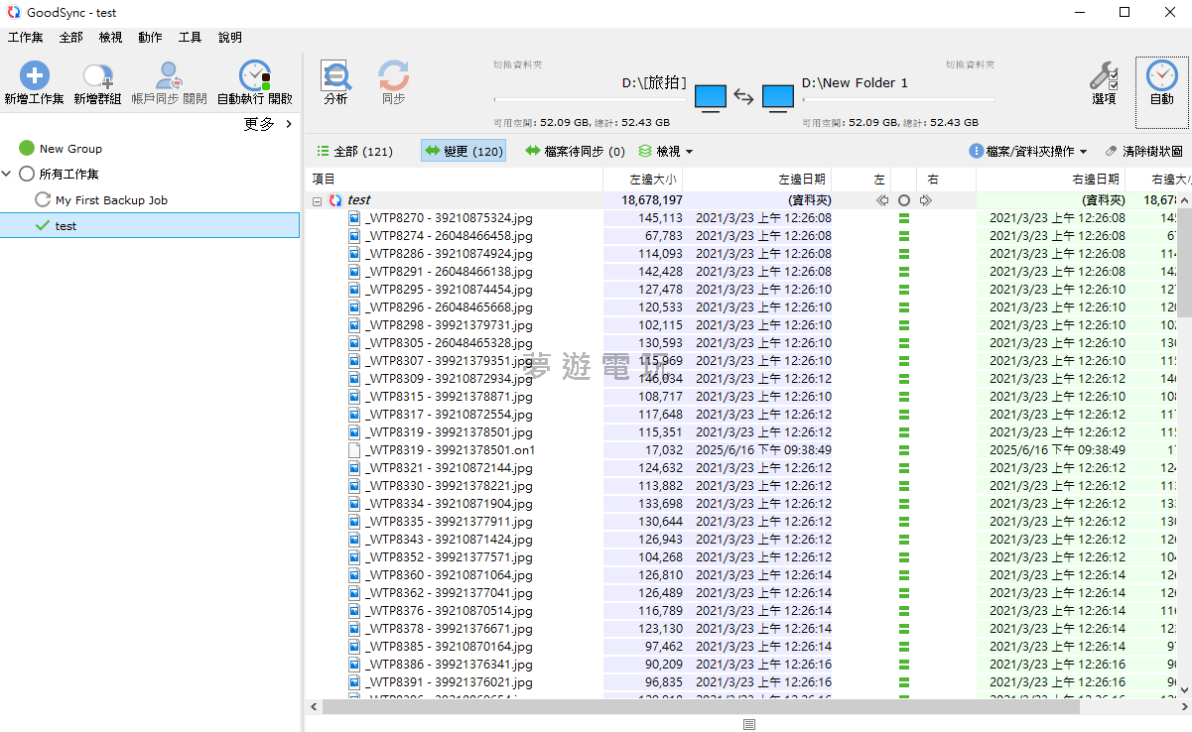Open 選項 (Options) wrench icon

point(1104,76)
